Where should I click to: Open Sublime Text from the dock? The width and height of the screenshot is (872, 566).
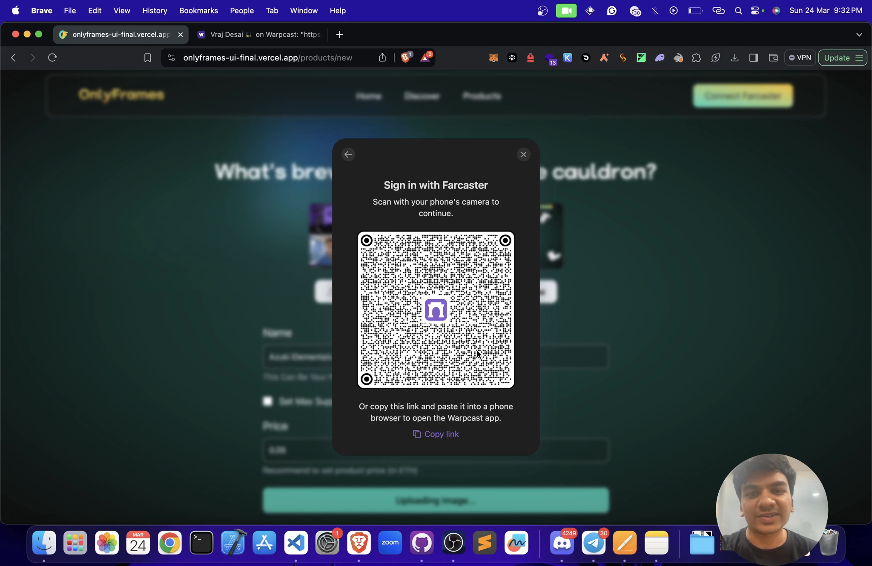pyautogui.click(x=485, y=543)
